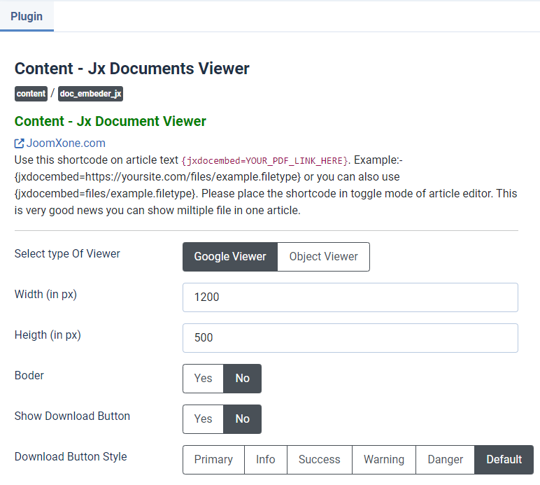
Task: Click the green Content - Jx Document Viewer heading
Action: click(111, 121)
